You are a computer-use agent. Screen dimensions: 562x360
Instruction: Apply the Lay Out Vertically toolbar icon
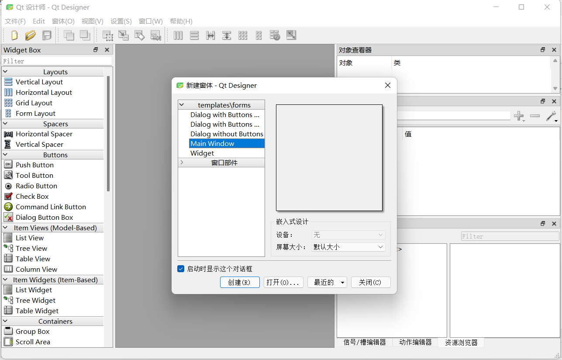(x=194, y=35)
